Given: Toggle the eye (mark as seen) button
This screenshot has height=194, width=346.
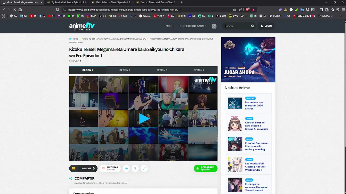Looking at the screenshot, I should tap(126, 168).
